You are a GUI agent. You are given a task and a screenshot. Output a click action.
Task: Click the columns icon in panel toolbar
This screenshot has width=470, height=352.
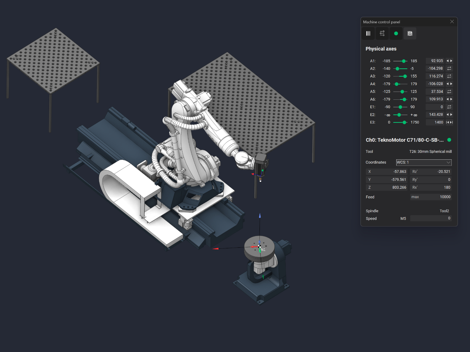click(368, 34)
